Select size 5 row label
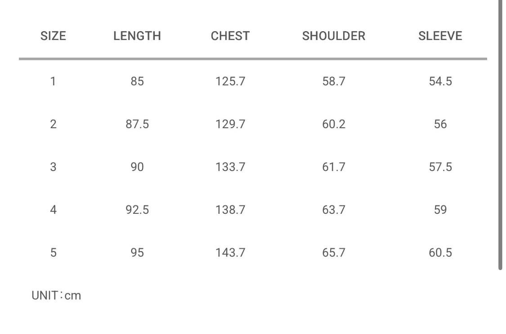This screenshot has height=334, width=506. [x=53, y=253]
